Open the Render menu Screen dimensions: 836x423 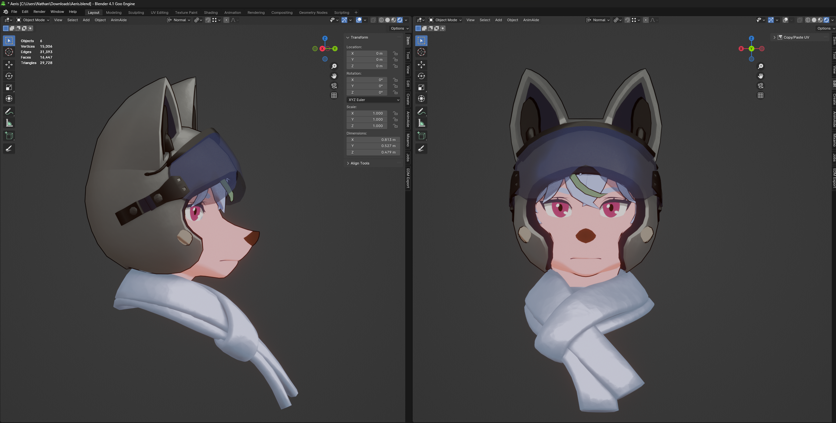pos(39,12)
